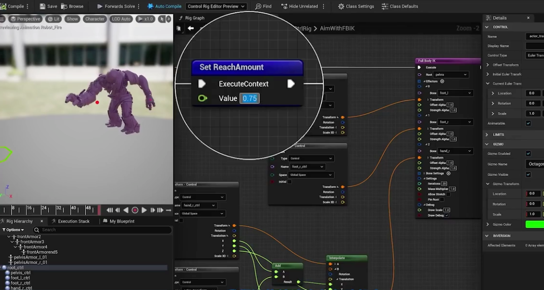This screenshot has width=544, height=290.
Task: Click the Class Settings button
Action: (x=356, y=7)
